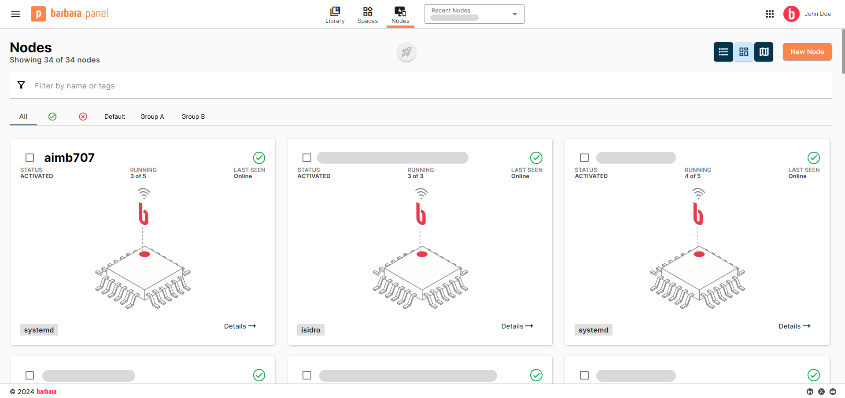This screenshot has height=398, width=845.
Task: Show only offline nodes tab
Action: pyautogui.click(x=83, y=117)
